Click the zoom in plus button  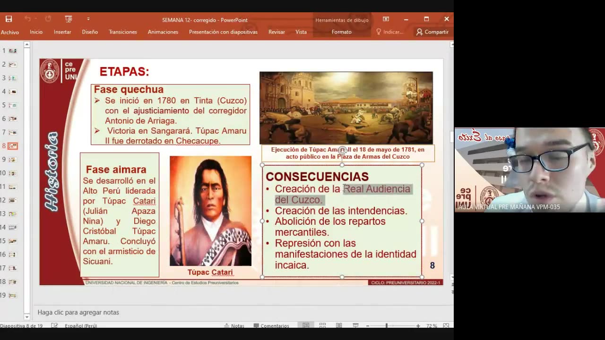pos(418,326)
